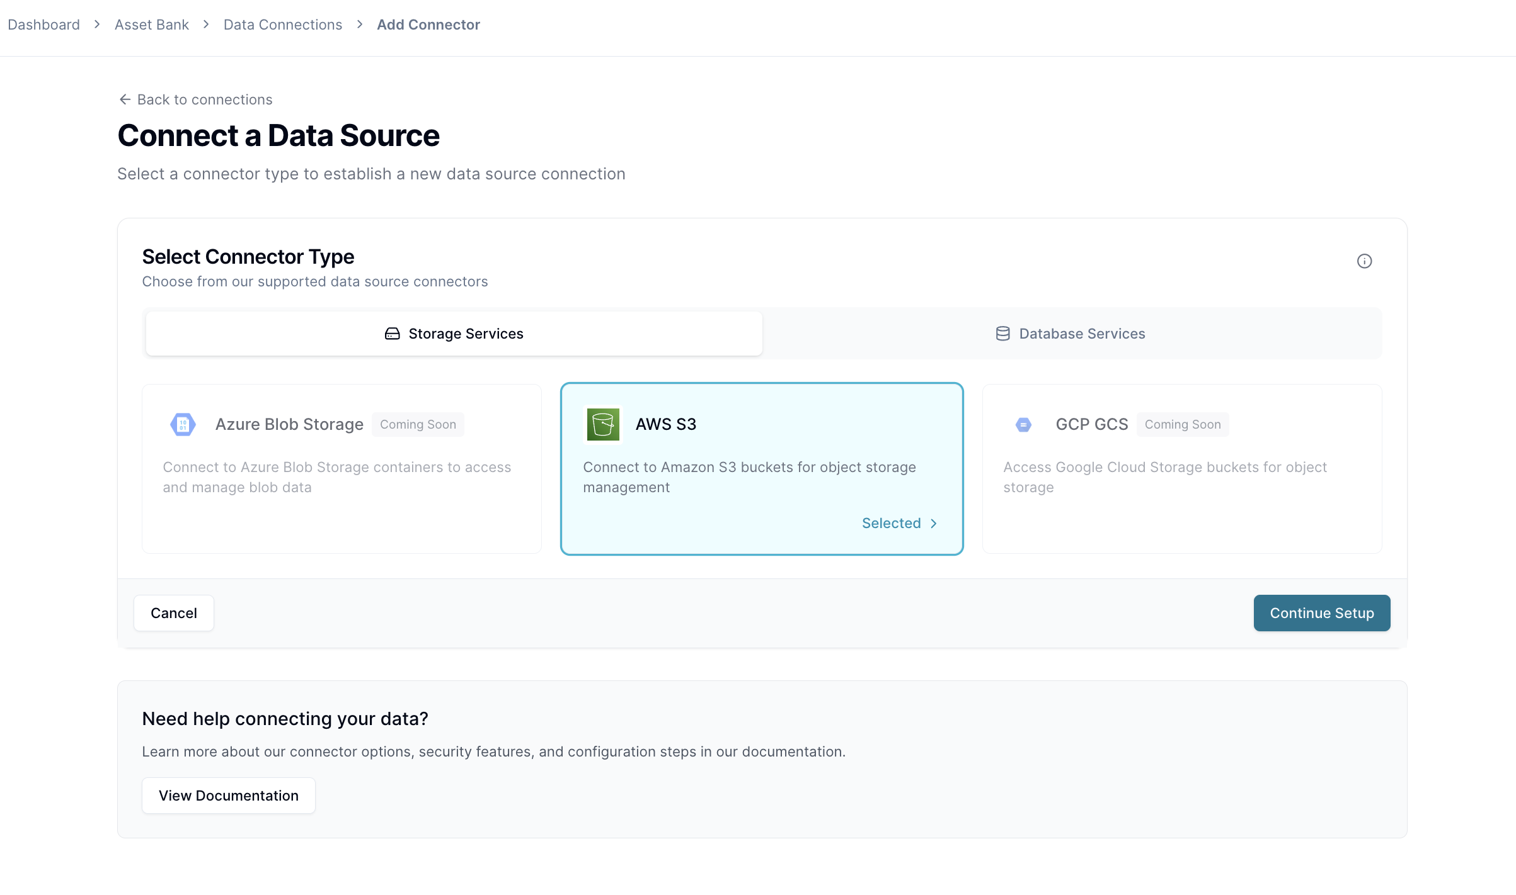The image size is (1516, 895).
Task: Open Asset Bank breadcrumb
Action: point(151,25)
